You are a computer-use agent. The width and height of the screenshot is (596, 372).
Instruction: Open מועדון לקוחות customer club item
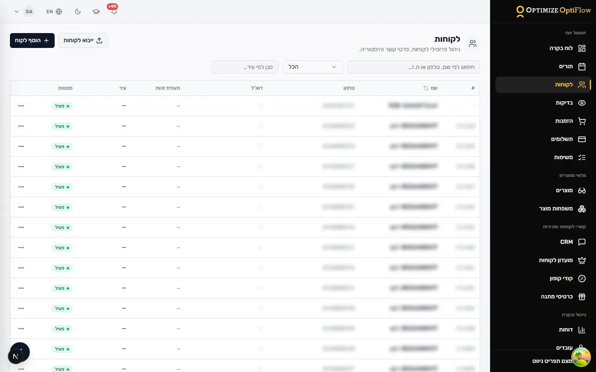pyautogui.click(x=543, y=260)
